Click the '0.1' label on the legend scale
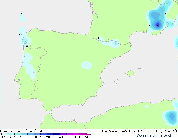Viewport: 178px width, 138px height. click(x=3, y=137)
